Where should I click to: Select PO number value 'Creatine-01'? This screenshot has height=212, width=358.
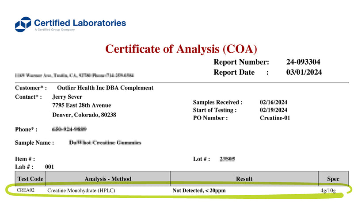(274, 118)
